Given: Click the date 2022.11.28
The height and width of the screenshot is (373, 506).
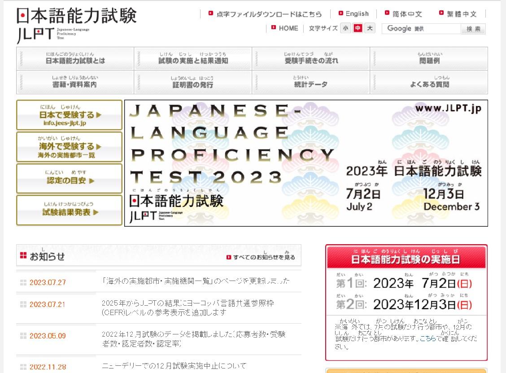Looking at the screenshot, I should coord(48,367).
